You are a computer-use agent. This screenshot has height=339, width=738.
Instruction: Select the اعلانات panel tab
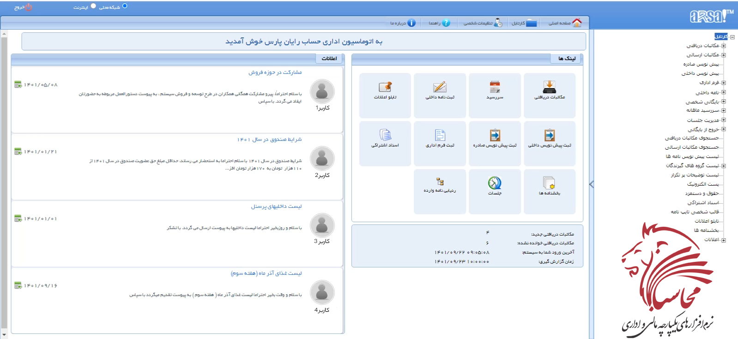coord(329,59)
